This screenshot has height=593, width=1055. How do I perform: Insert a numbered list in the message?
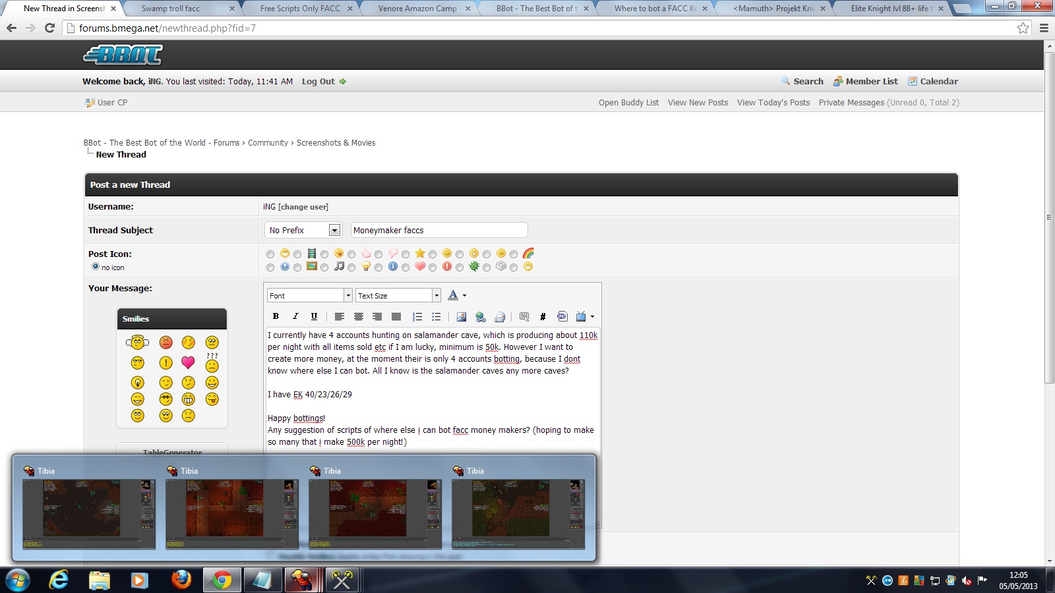point(417,317)
